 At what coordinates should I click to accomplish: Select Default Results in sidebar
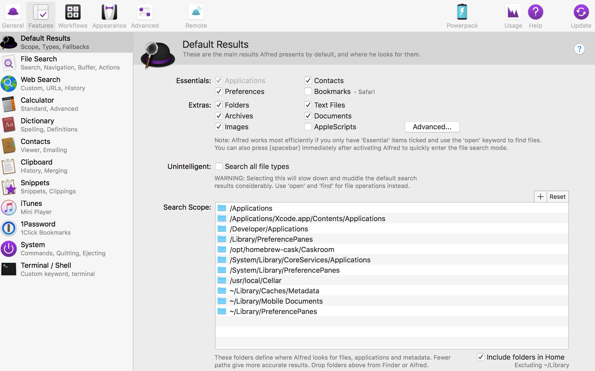(66, 42)
